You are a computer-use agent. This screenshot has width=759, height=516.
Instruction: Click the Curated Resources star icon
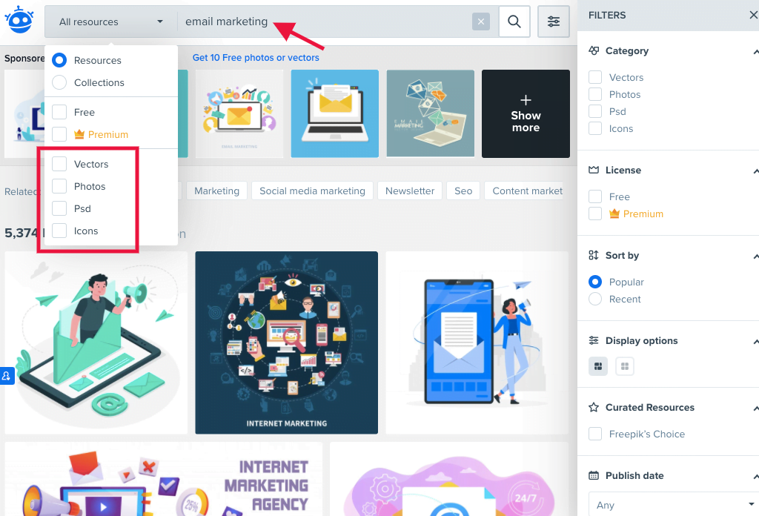(x=594, y=407)
